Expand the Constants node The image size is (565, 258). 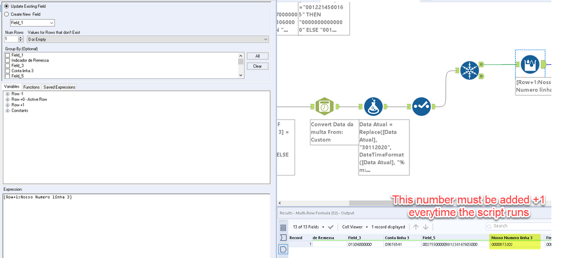[7, 111]
